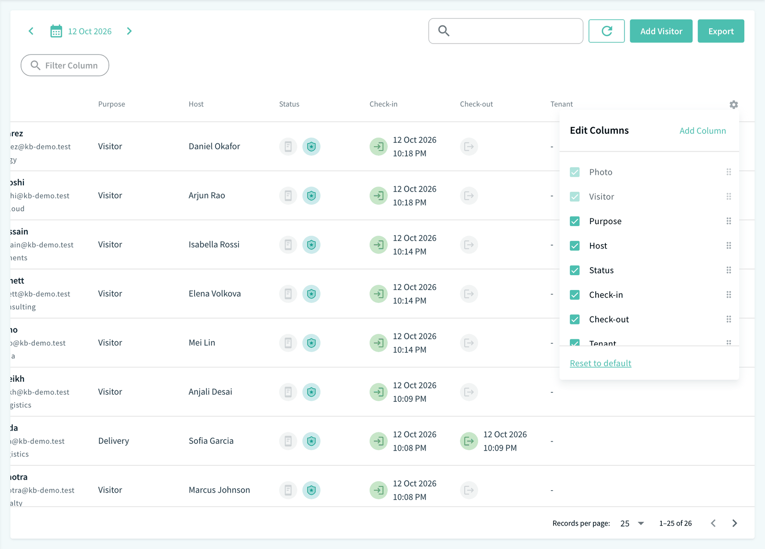
Task: Click the green check-out icon for Sofia Garcia row
Action: coord(469,441)
